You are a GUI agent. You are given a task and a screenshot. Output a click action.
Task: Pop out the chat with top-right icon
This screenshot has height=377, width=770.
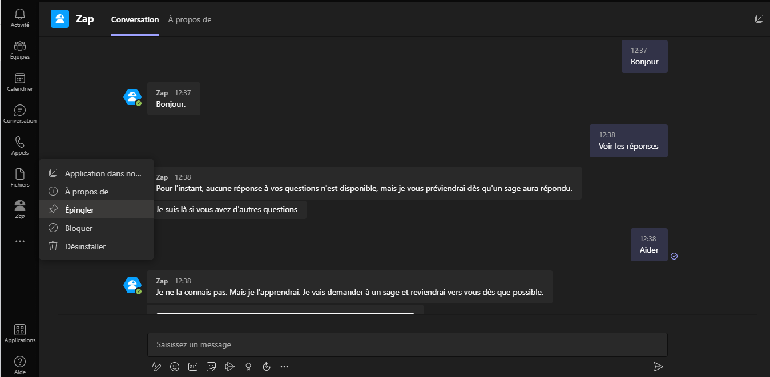tap(759, 19)
